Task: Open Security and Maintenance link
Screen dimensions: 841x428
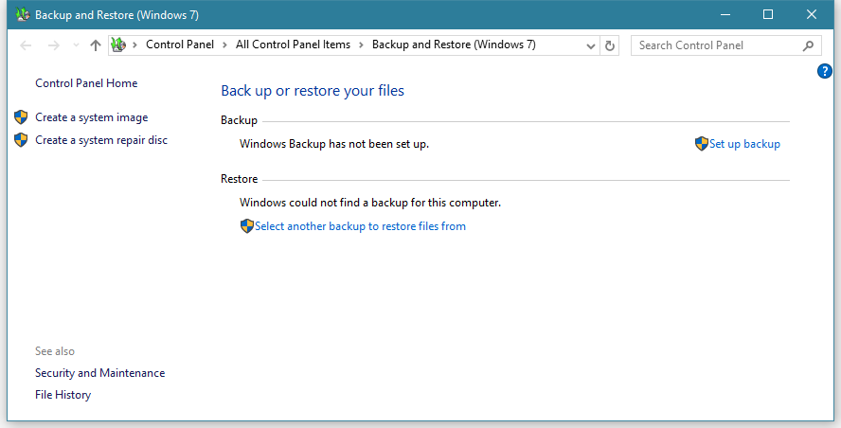Action: (x=99, y=373)
